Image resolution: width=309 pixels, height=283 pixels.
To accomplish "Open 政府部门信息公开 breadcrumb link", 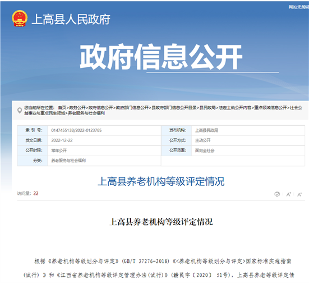I will point(132,108).
